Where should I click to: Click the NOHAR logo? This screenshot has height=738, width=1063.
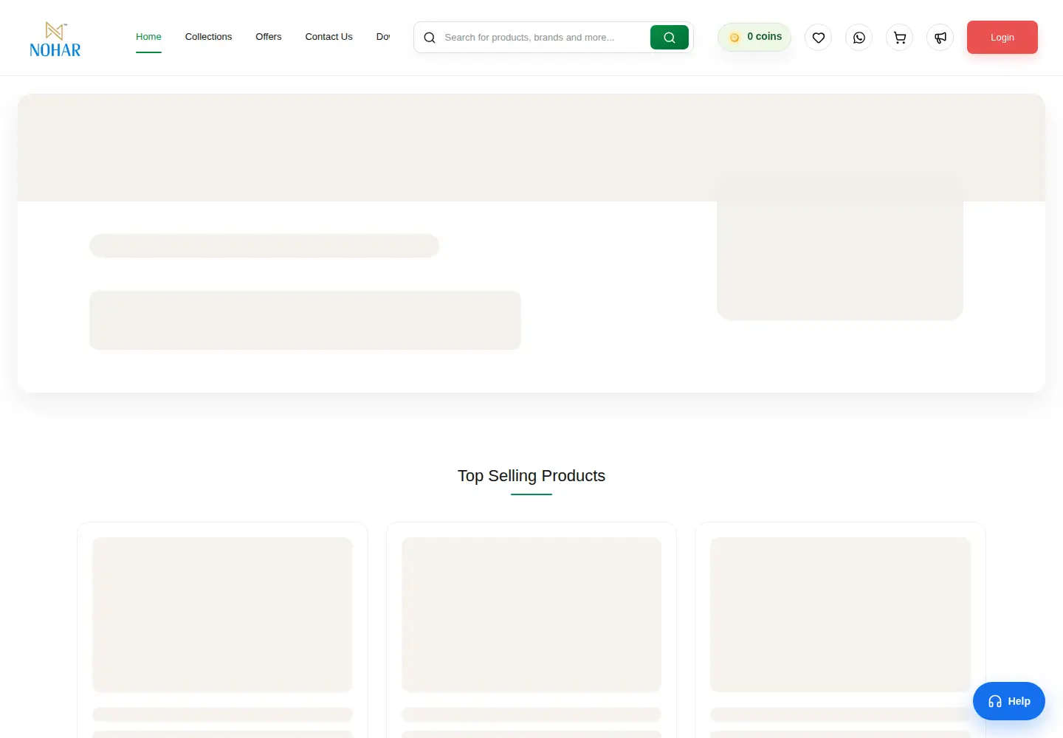[x=55, y=38]
